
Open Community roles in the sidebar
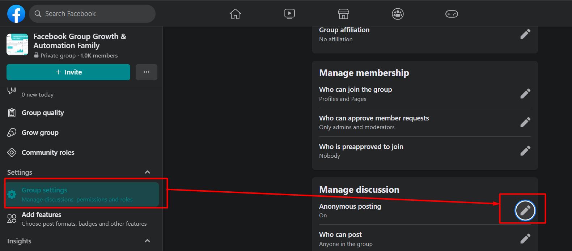(81, 153)
